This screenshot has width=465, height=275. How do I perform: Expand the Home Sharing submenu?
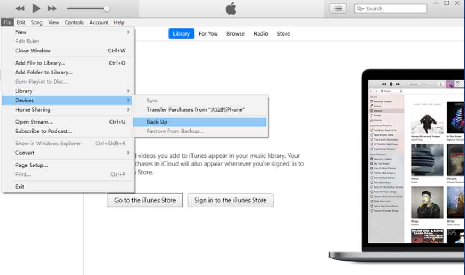[68, 110]
